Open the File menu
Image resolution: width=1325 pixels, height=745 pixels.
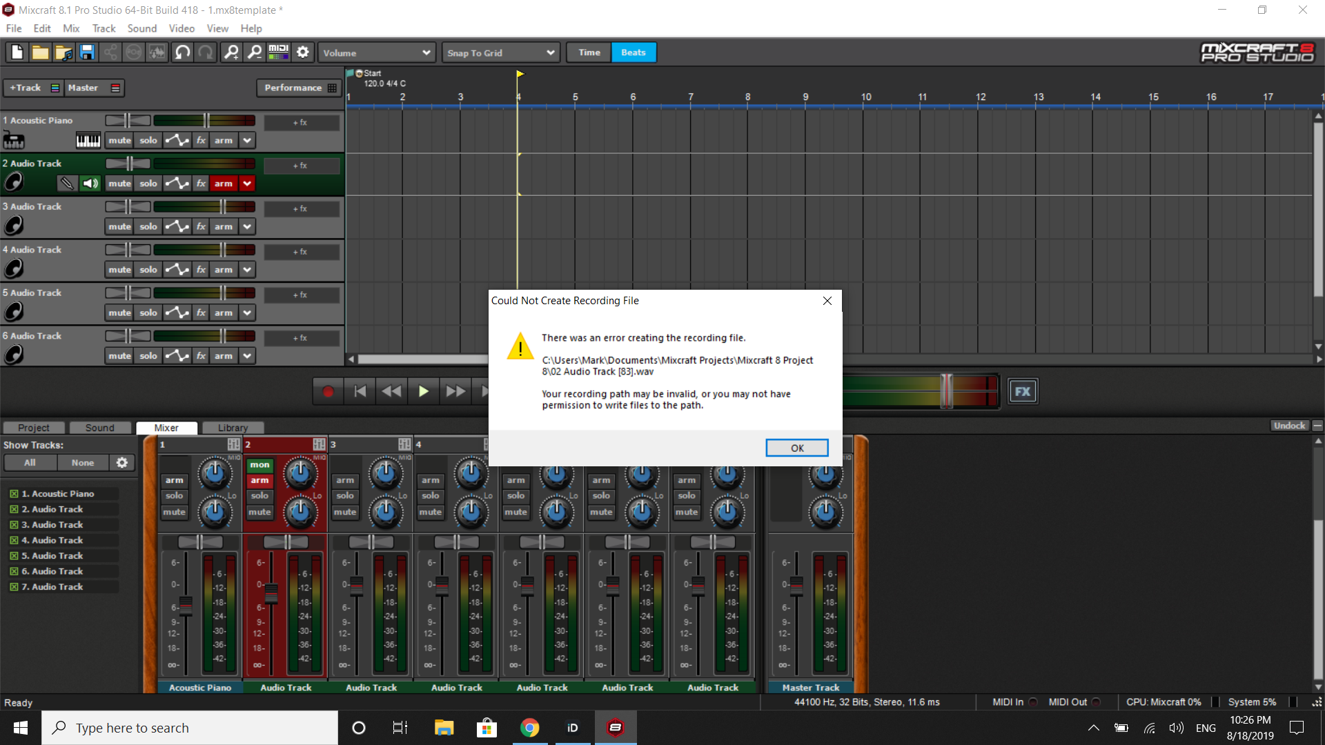coord(14,28)
